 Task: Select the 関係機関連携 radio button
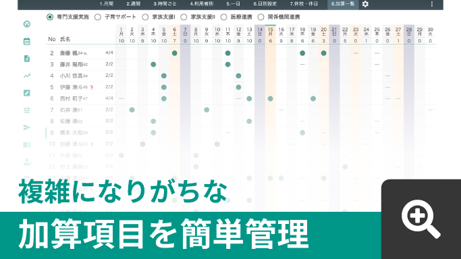coord(261,17)
